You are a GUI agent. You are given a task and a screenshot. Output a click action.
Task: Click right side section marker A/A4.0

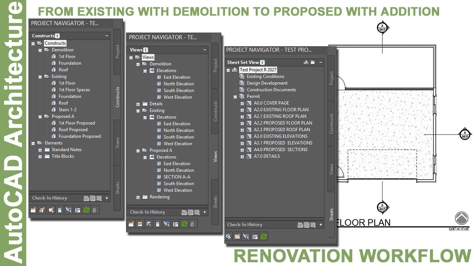465,134
